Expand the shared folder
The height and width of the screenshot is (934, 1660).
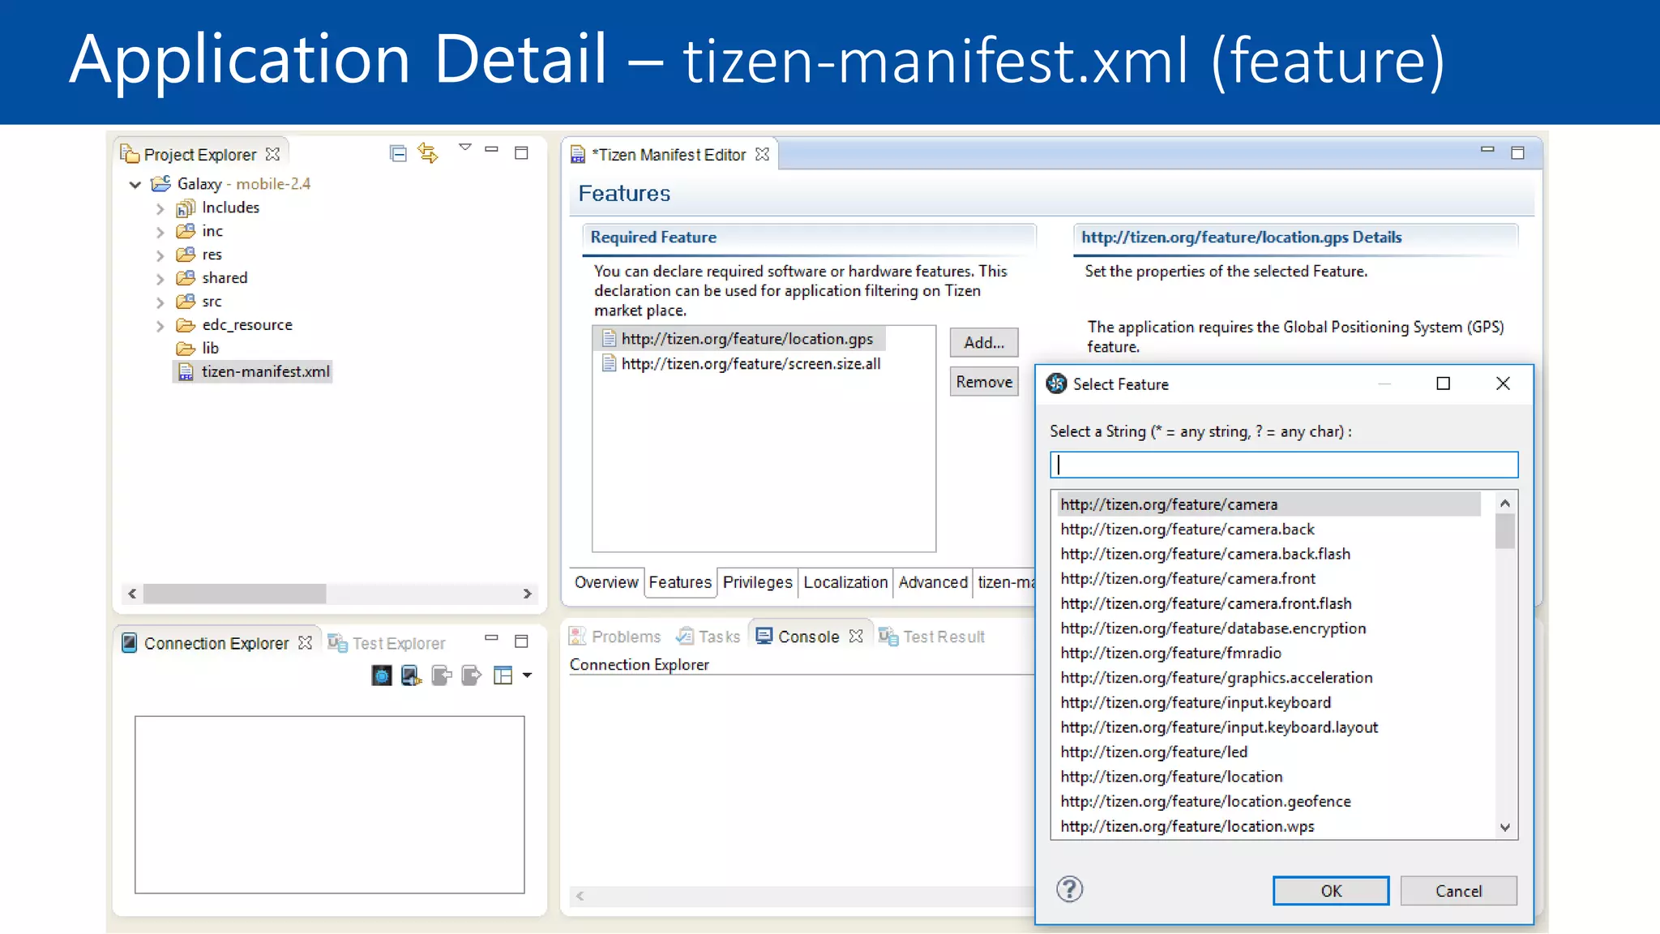coord(160,279)
